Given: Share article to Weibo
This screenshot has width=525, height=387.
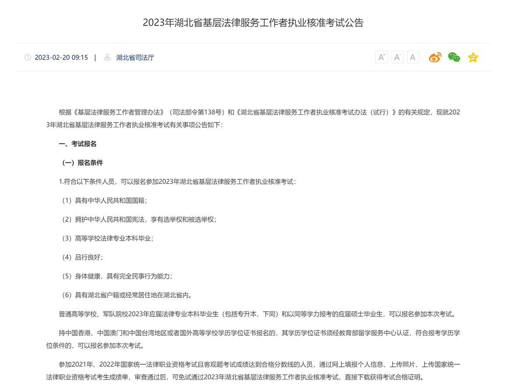Looking at the screenshot, I should click(x=435, y=57).
